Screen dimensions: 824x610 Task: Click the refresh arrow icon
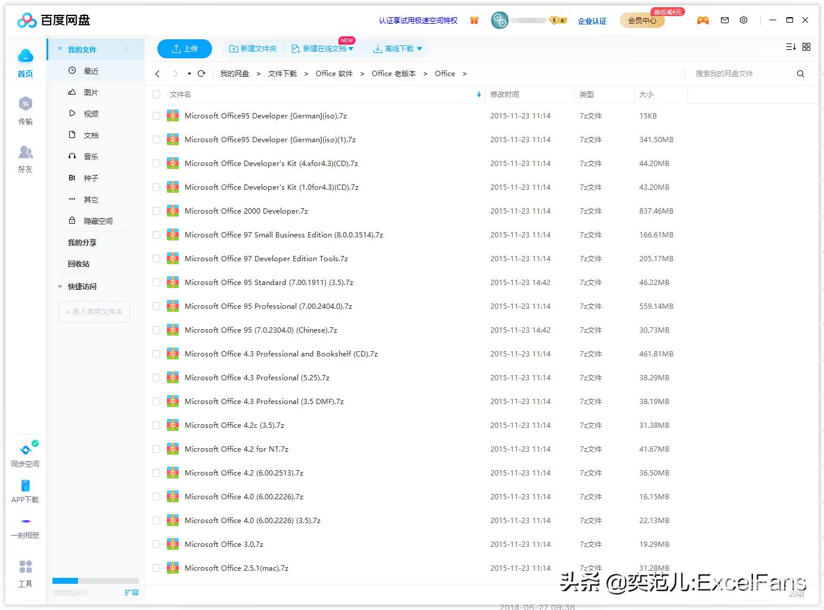click(x=201, y=74)
